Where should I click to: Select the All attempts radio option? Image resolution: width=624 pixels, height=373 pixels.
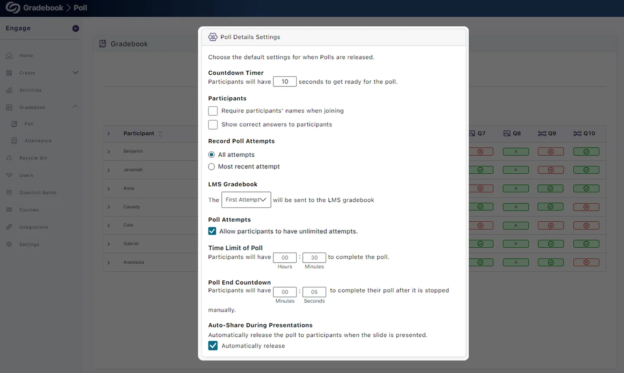tap(211, 155)
